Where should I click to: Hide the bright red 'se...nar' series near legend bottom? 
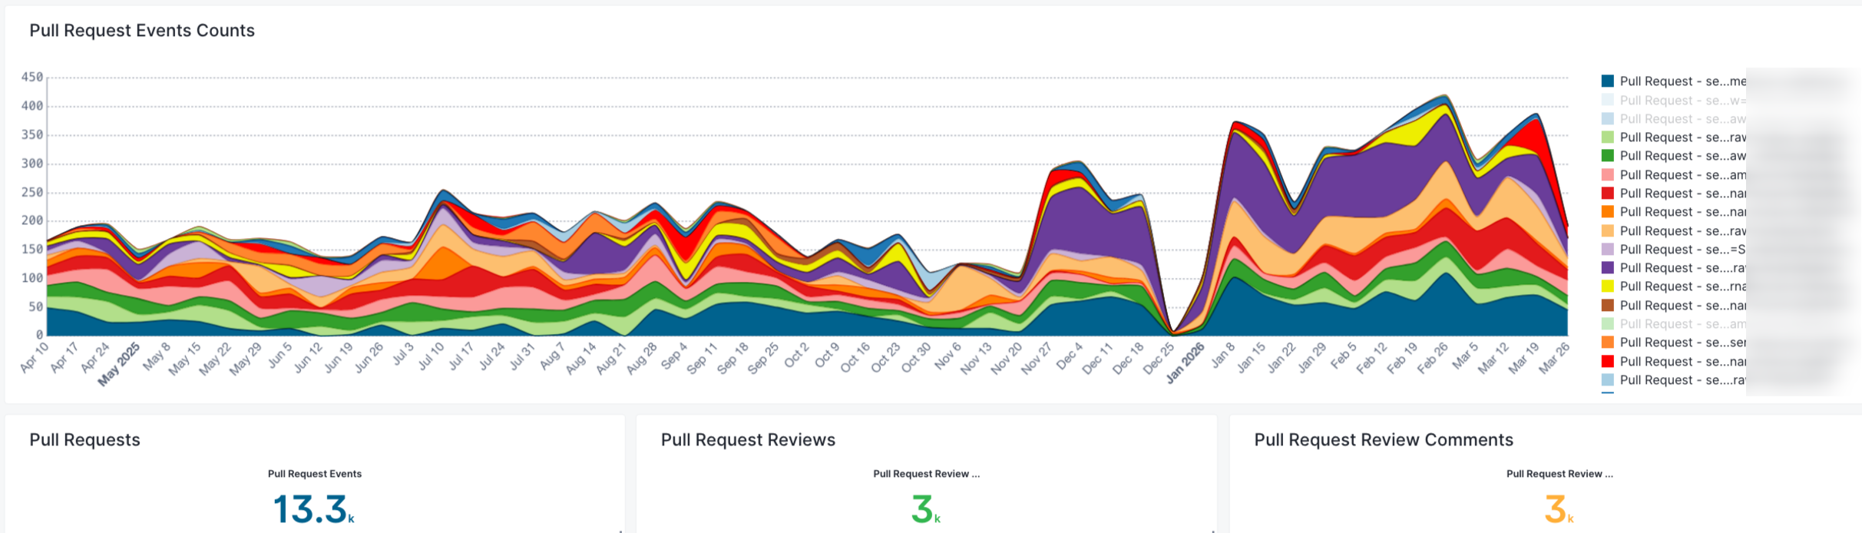1673,362
